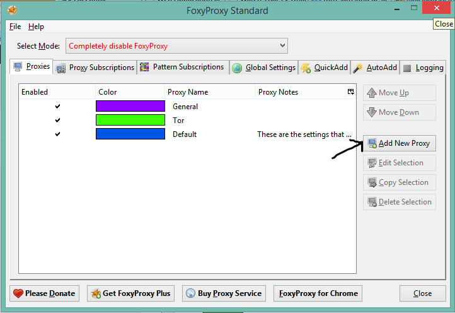Click the Edit Selection button
Screen dimensions: 455x313
coord(400,163)
